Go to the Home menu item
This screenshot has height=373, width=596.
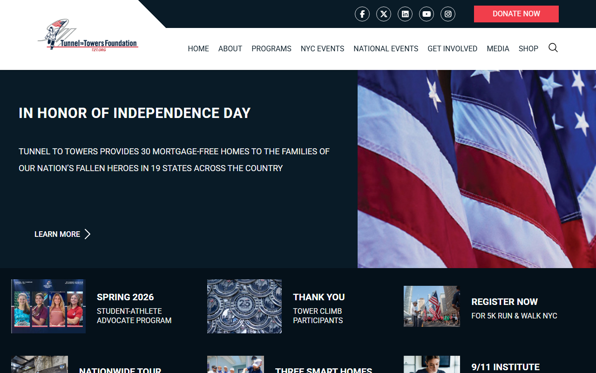(x=198, y=48)
